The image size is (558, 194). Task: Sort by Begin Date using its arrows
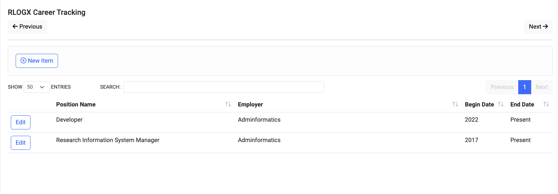[x=501, y=104]
